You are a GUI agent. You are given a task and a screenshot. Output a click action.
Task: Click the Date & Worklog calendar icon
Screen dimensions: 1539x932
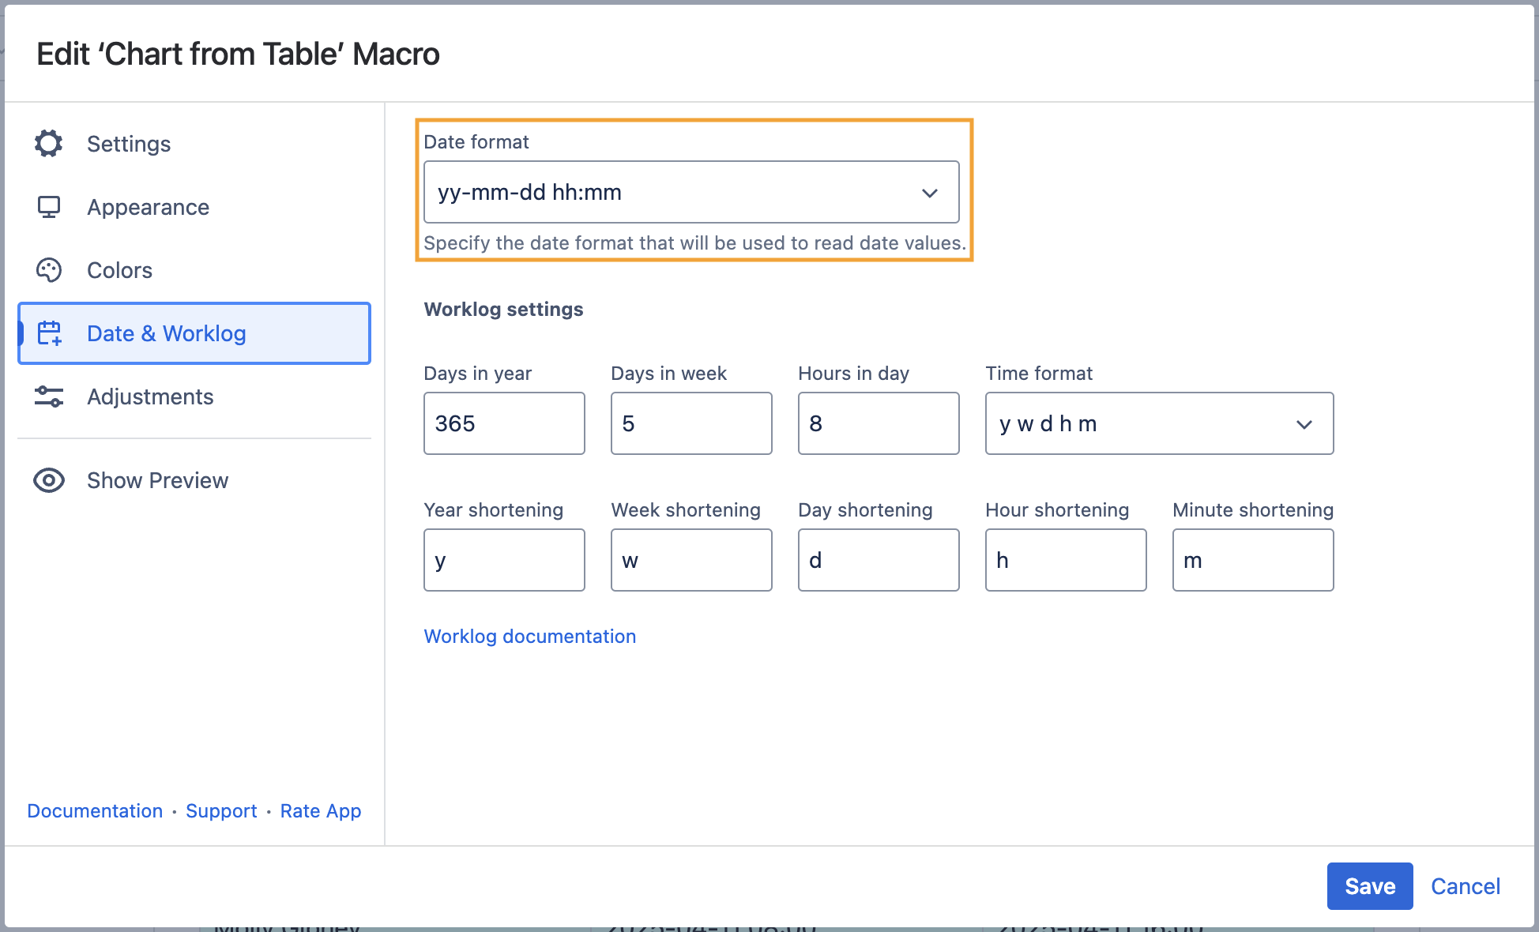(50, 333)
